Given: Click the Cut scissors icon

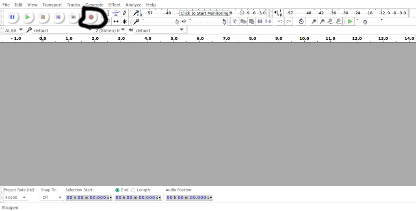Looking at the screenshot, I should pos(235,21).
